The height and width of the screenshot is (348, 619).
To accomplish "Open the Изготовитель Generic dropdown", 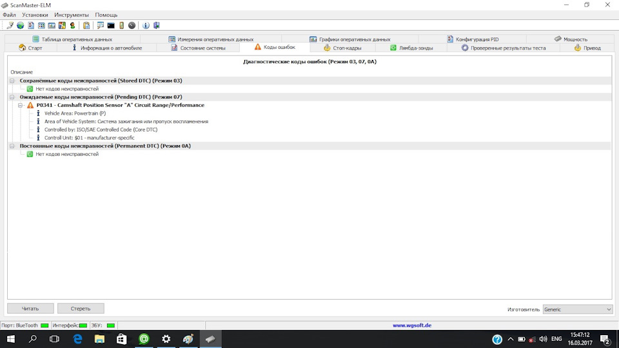I will (578, 309).
